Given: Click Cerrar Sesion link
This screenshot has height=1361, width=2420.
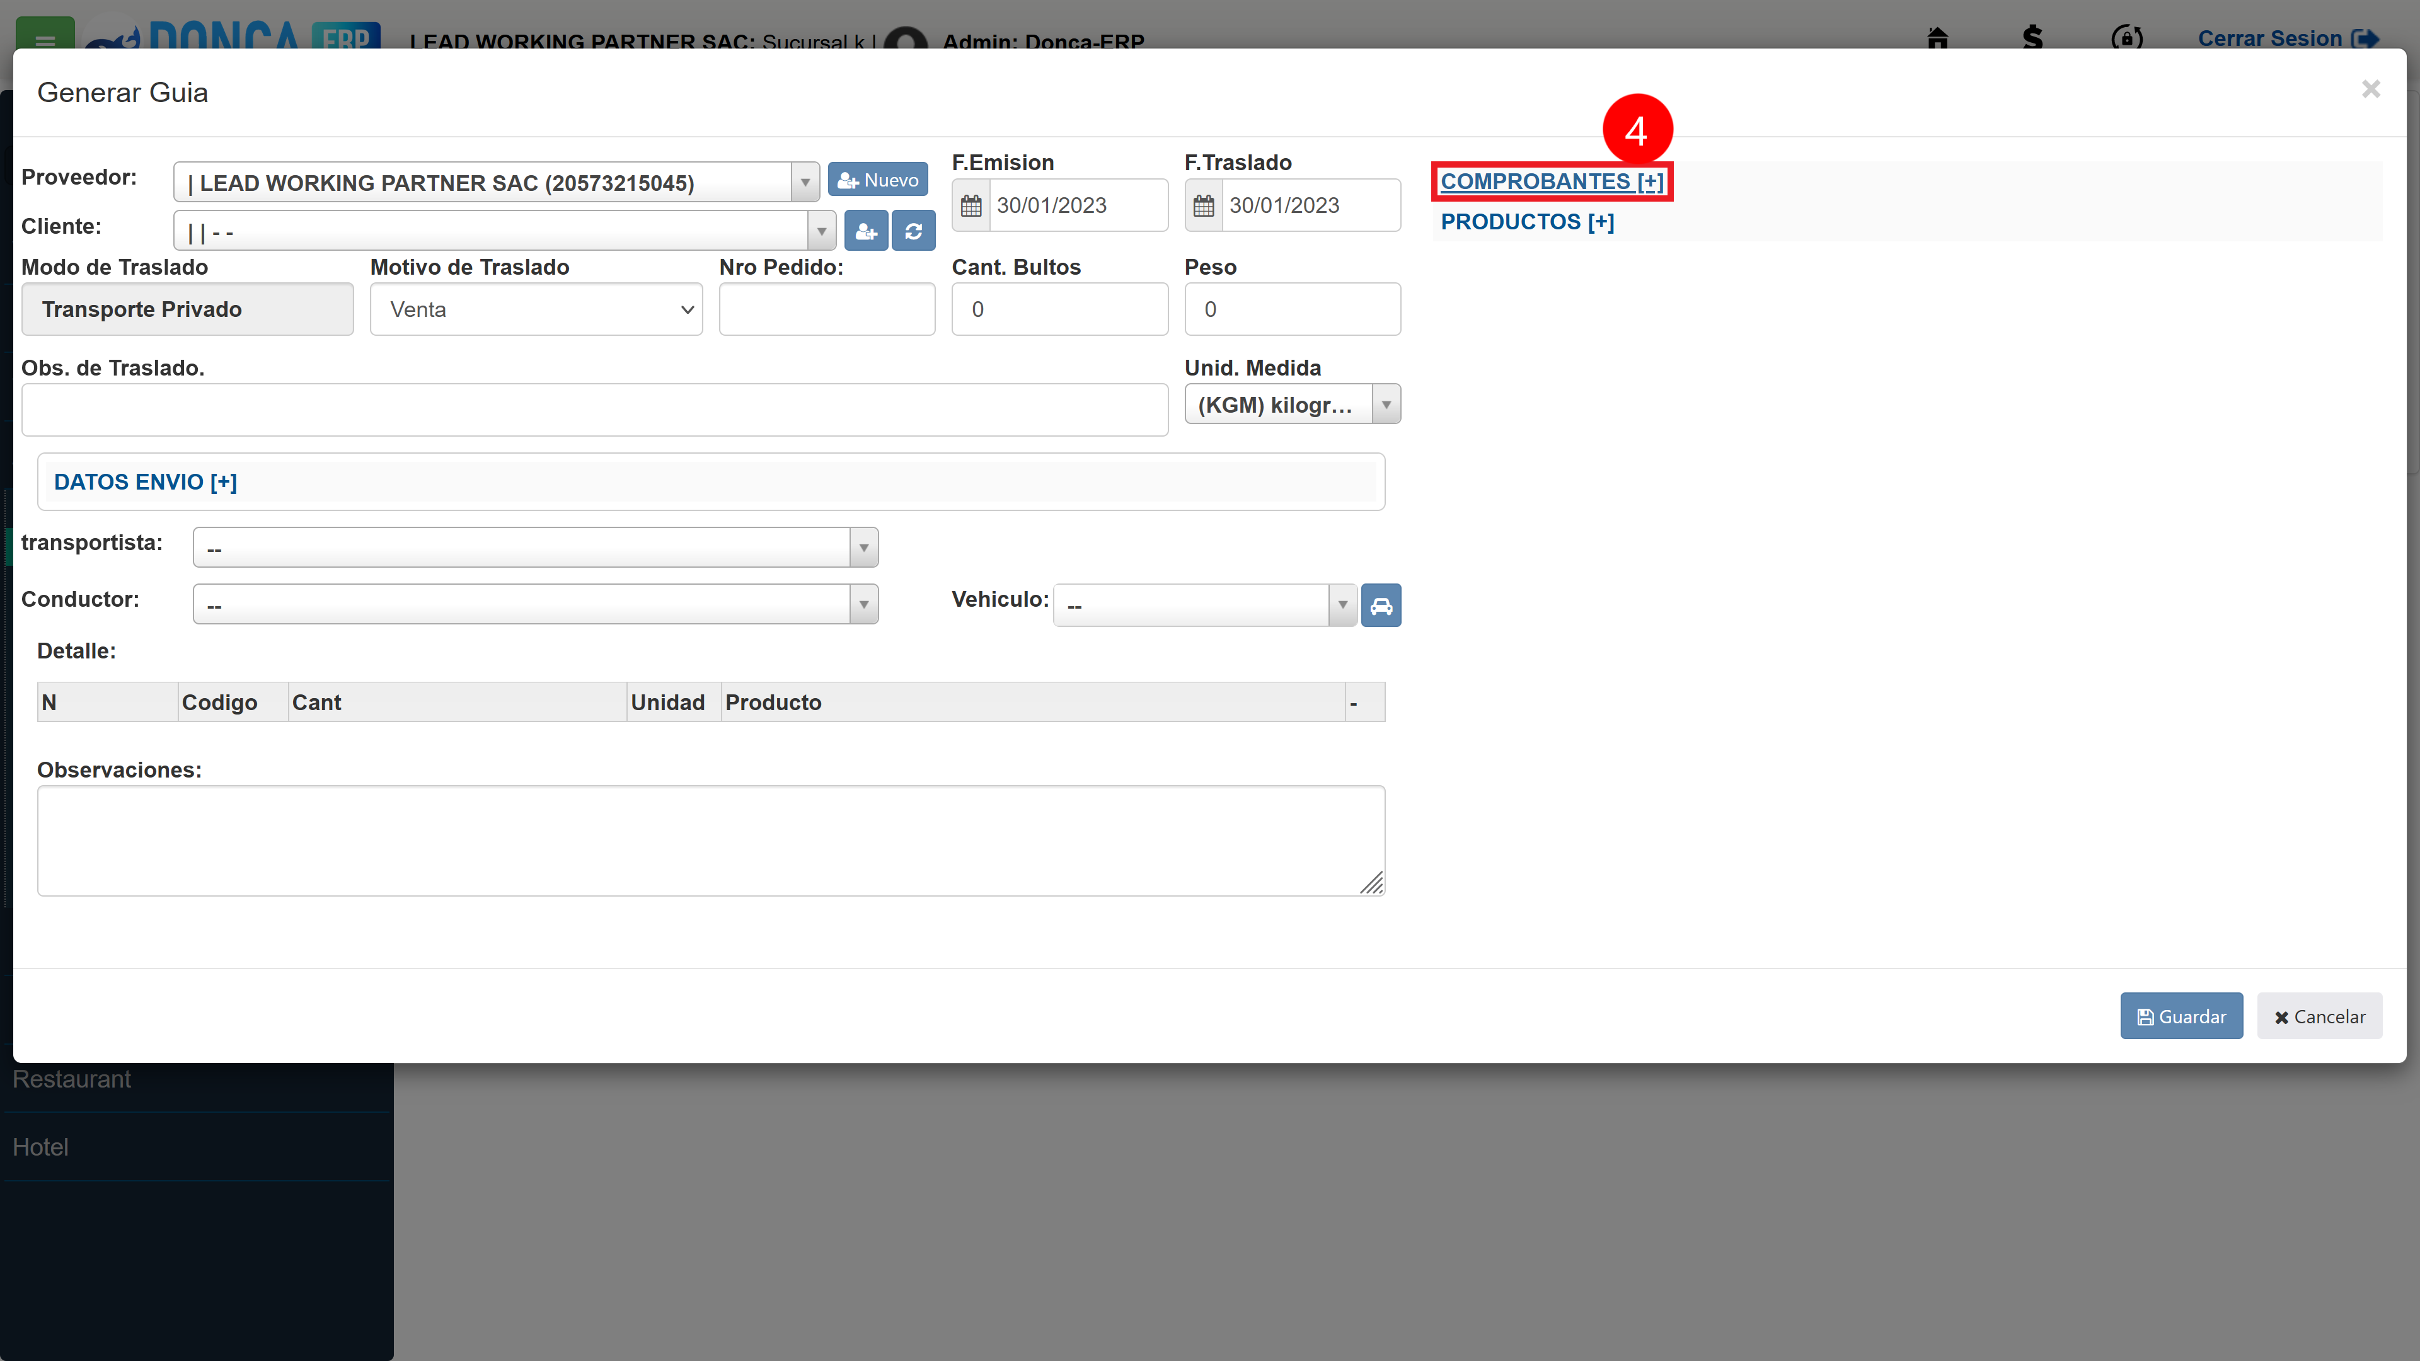Looking at the screenshot, I should pos(2288,38).
